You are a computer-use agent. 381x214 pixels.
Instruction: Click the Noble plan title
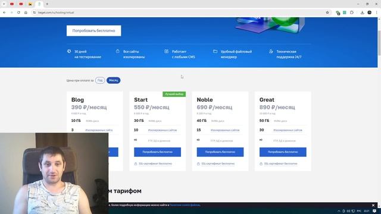205,100
